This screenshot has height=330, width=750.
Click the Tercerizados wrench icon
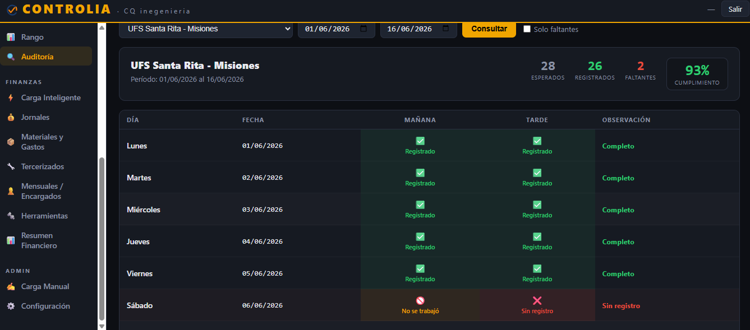11,166
